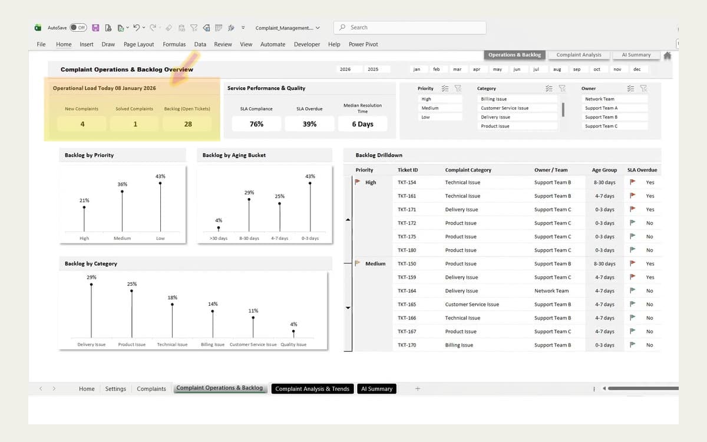707x442 pixels.
Task: Toggle the AutoSave switch
Action: (x=78, y=28)
